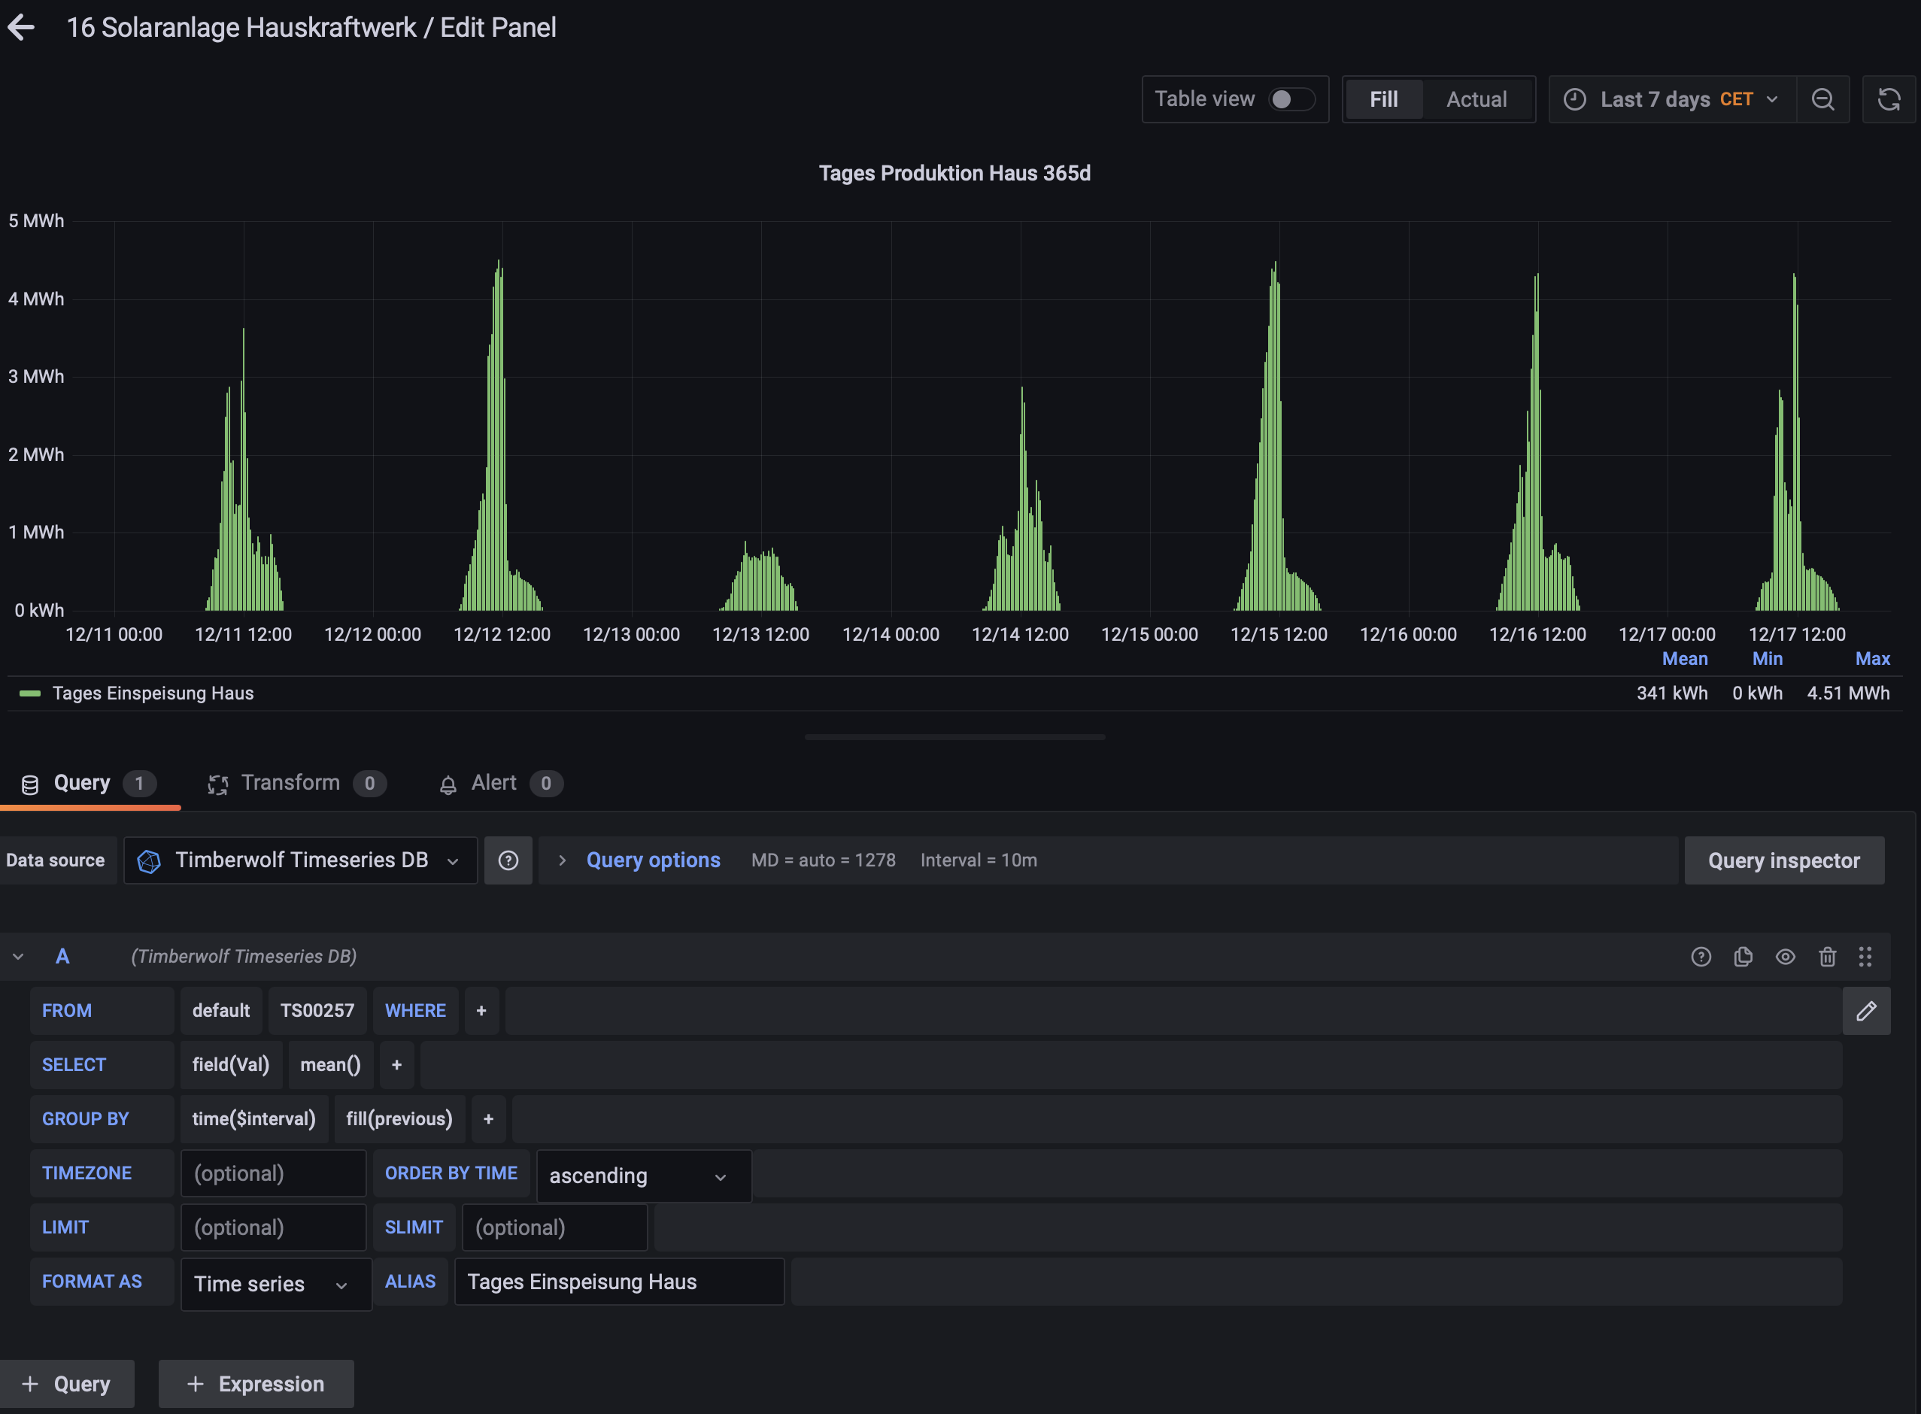The image size is (1921, 1414).
Task: Open the ascending order dropdown
Action: pos(643,1176)
